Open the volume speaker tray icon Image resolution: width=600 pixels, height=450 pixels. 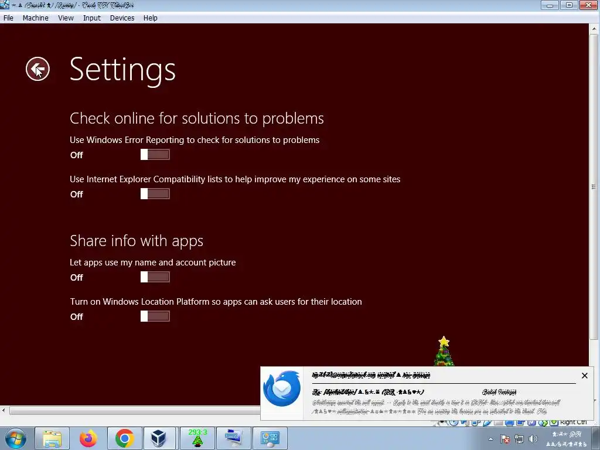tap(533, 439)
